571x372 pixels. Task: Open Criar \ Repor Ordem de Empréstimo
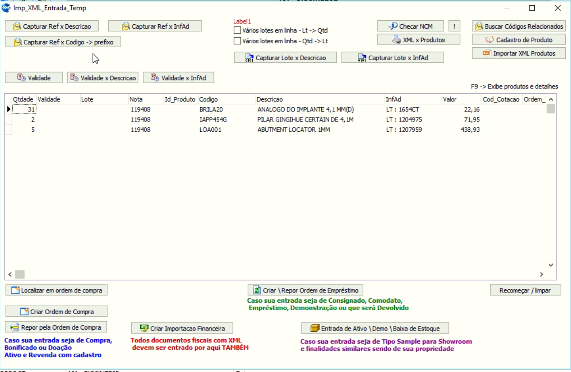pos(305,290)
